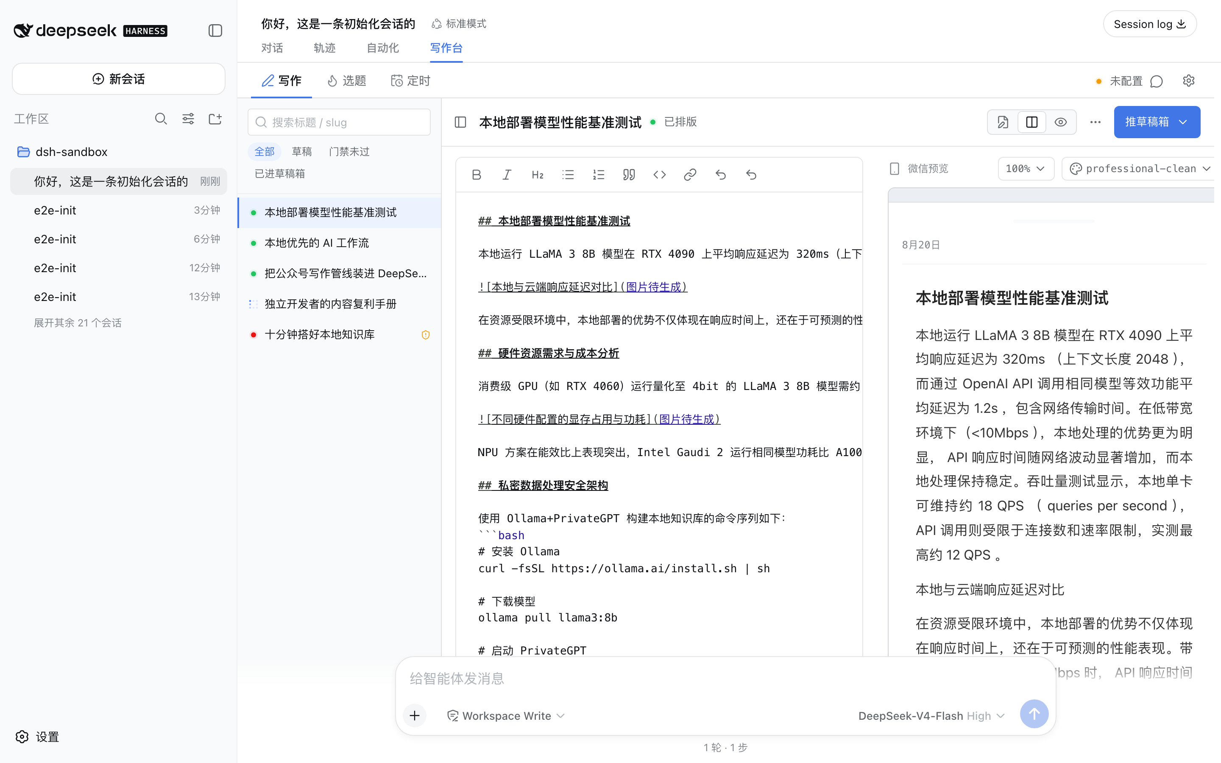The height and width of the screenshot is (763, 1221).
Task: Open workspace filter options
Action: pyautogui.click(x=188, y=119)
